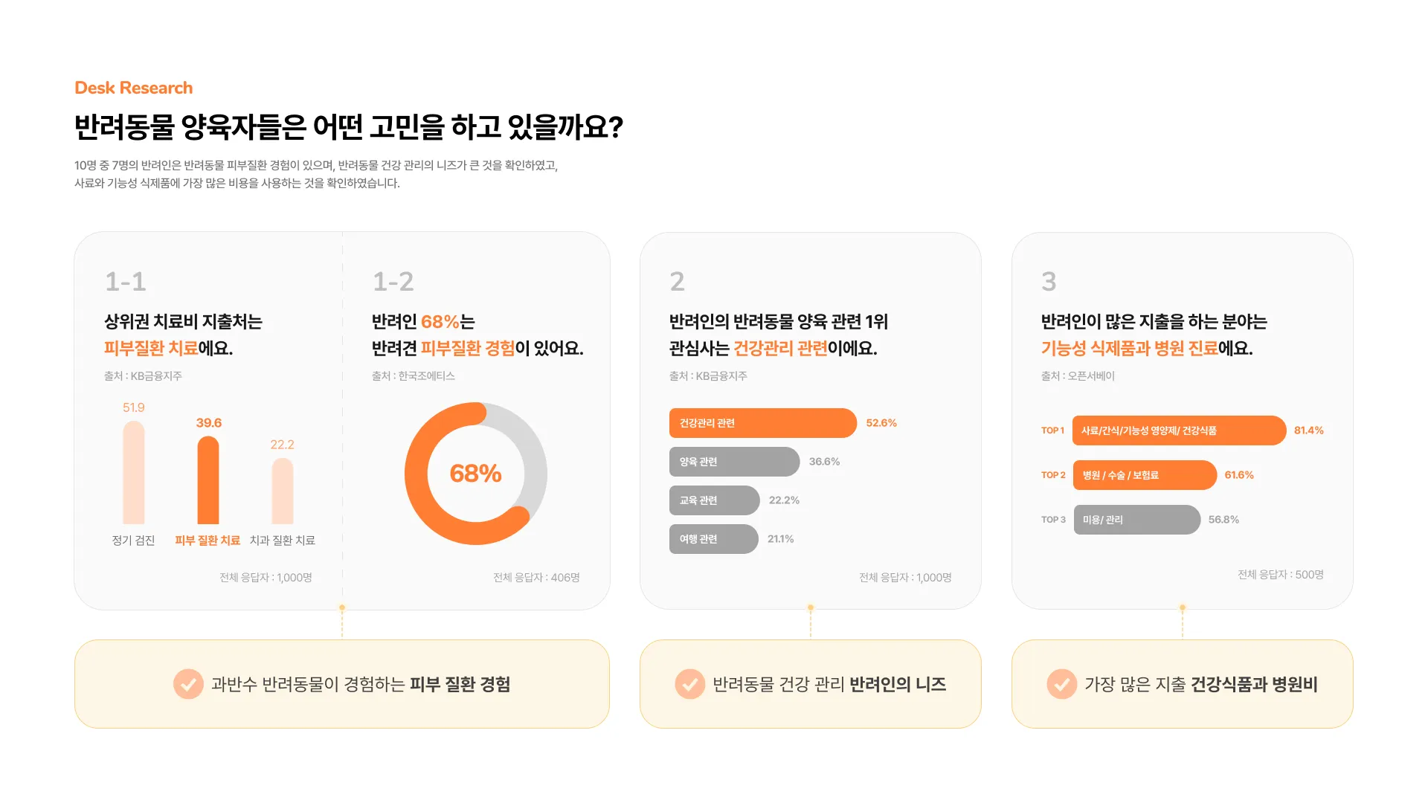The width and height of the screenshot is (1428, 803).
Task: Click the checkmark icon beside 피부 질환 경험
Action: 188,684
